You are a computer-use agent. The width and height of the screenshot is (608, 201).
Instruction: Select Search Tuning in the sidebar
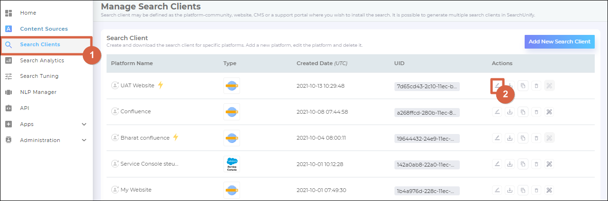(39, 76)
